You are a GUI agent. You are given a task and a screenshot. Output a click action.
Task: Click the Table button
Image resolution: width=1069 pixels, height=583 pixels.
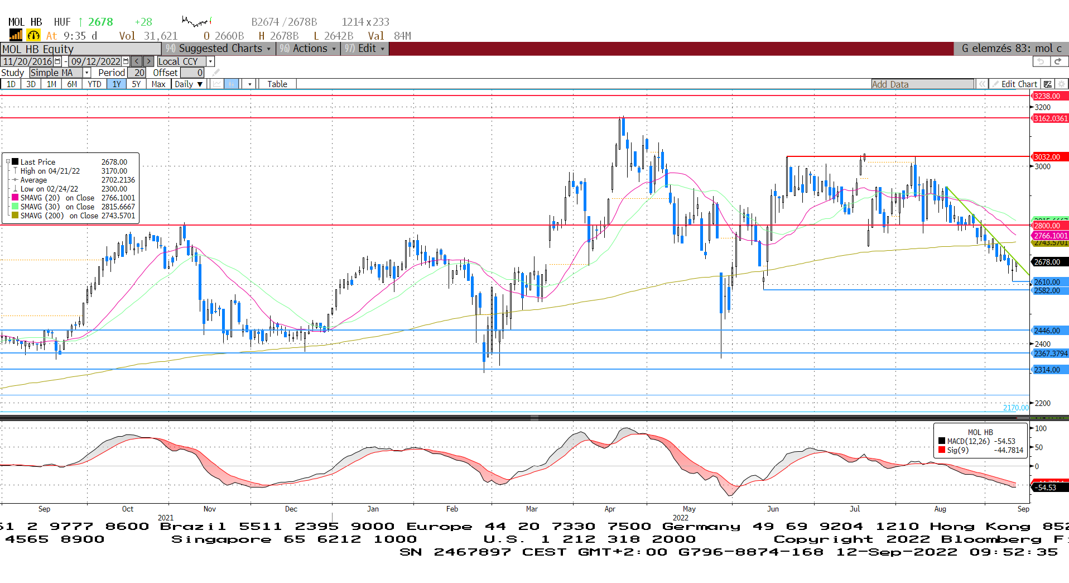[277, 84]
